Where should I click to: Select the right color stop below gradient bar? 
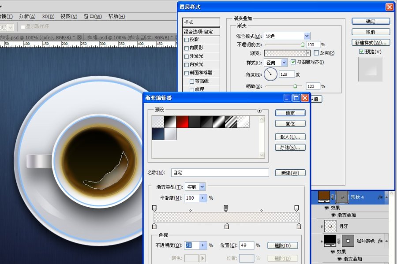[299, 226]
